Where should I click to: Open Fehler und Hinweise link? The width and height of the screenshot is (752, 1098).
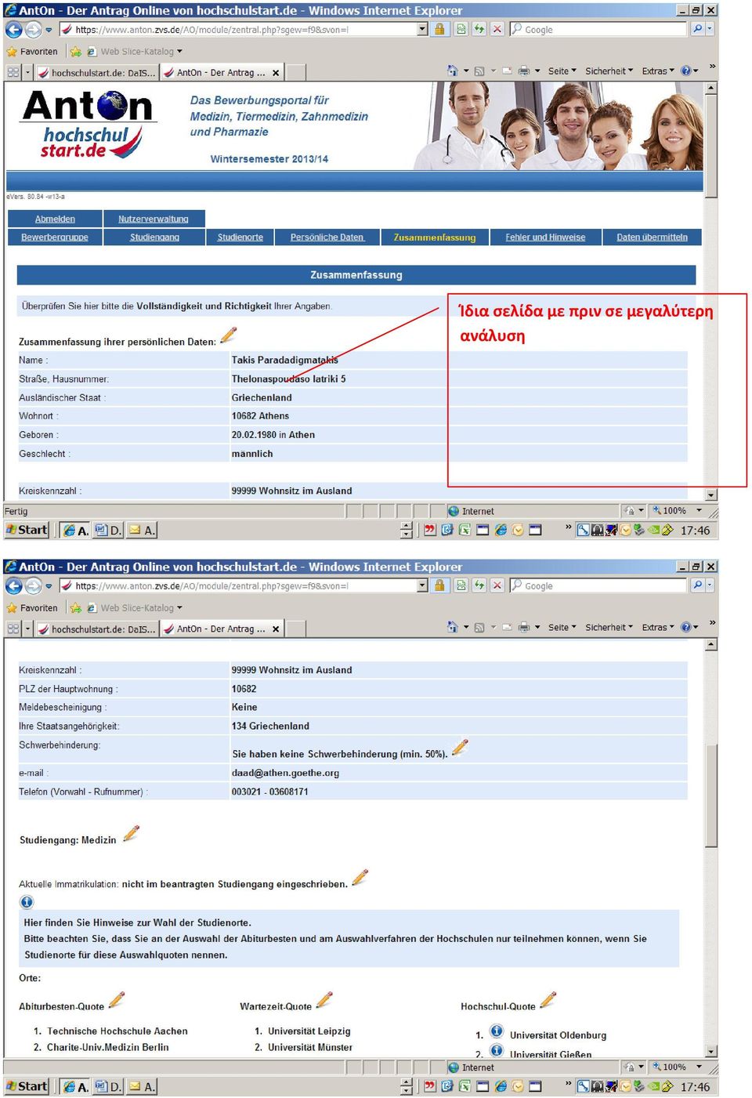[x=545, y=237]
